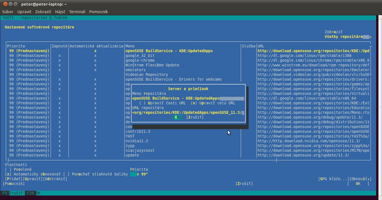Select the 'google-chrome' repository row

pos(188,61)
